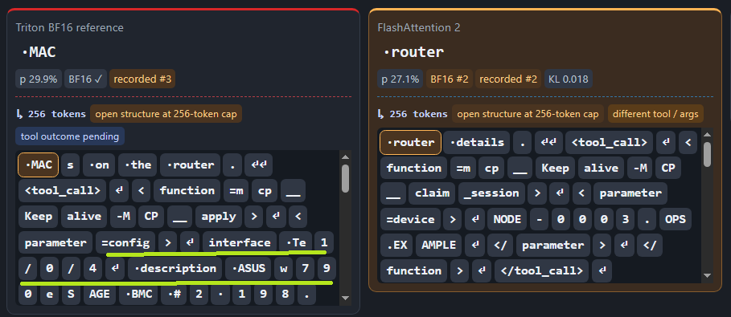Image resolution: width=731 pixels, height=317 pixels.
Task: Select the NODE token chip
Action: 507,219
